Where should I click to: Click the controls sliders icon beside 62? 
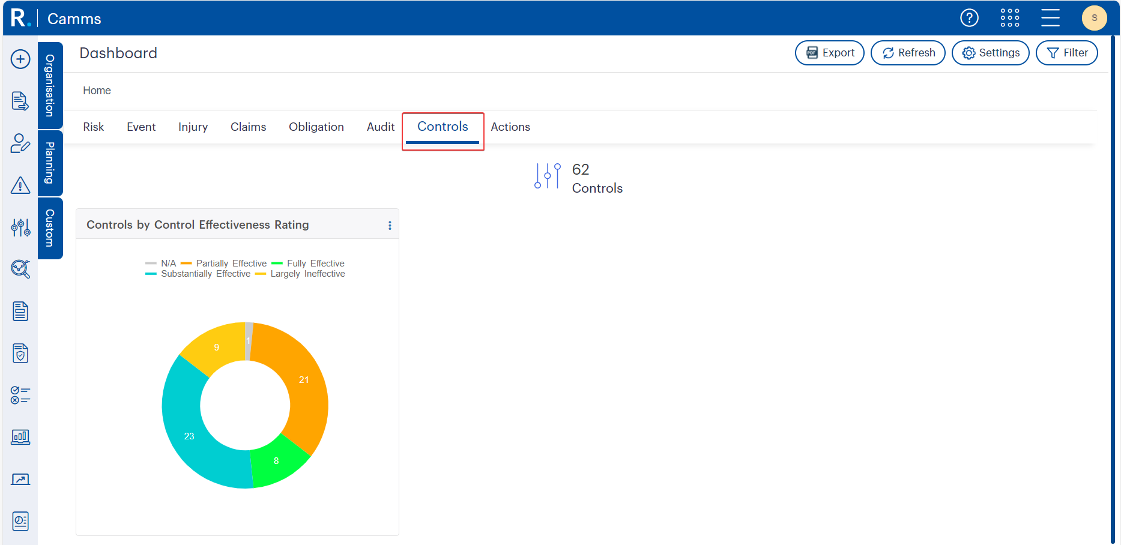pos(548,176)
